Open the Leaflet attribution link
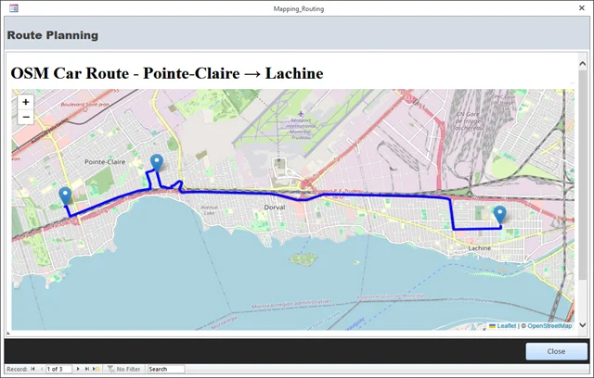The image size is (594, 378). (507, 326)
